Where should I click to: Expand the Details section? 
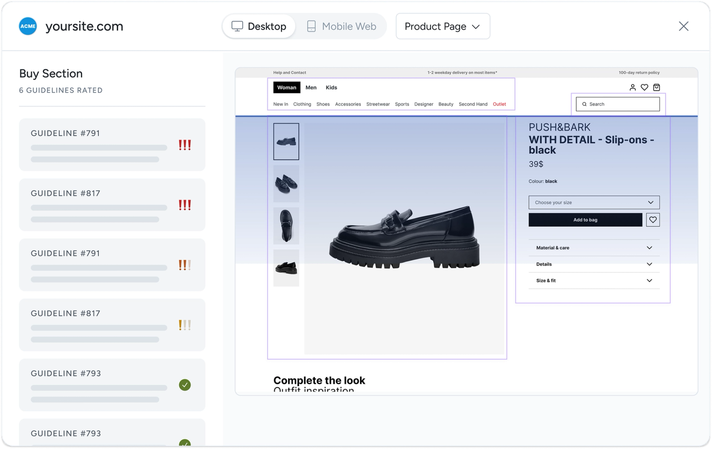point(594,264)
